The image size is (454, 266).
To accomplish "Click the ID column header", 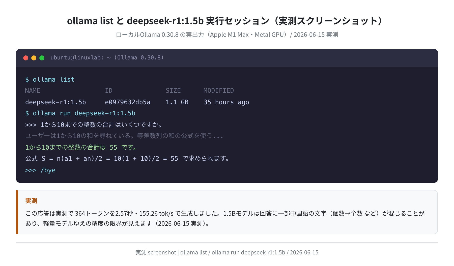I will [x=109, y=91].
